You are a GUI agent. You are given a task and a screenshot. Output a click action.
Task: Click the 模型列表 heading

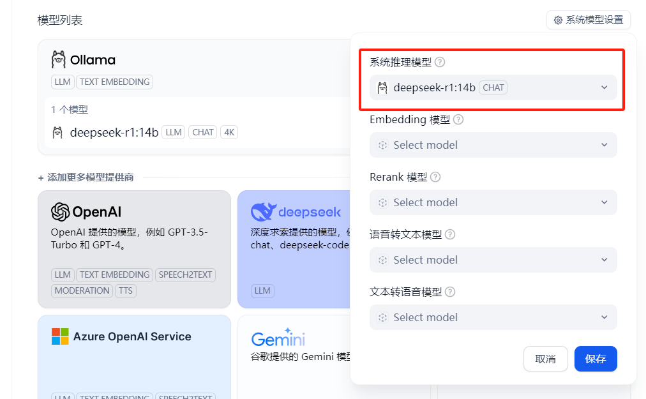[60, 20]
